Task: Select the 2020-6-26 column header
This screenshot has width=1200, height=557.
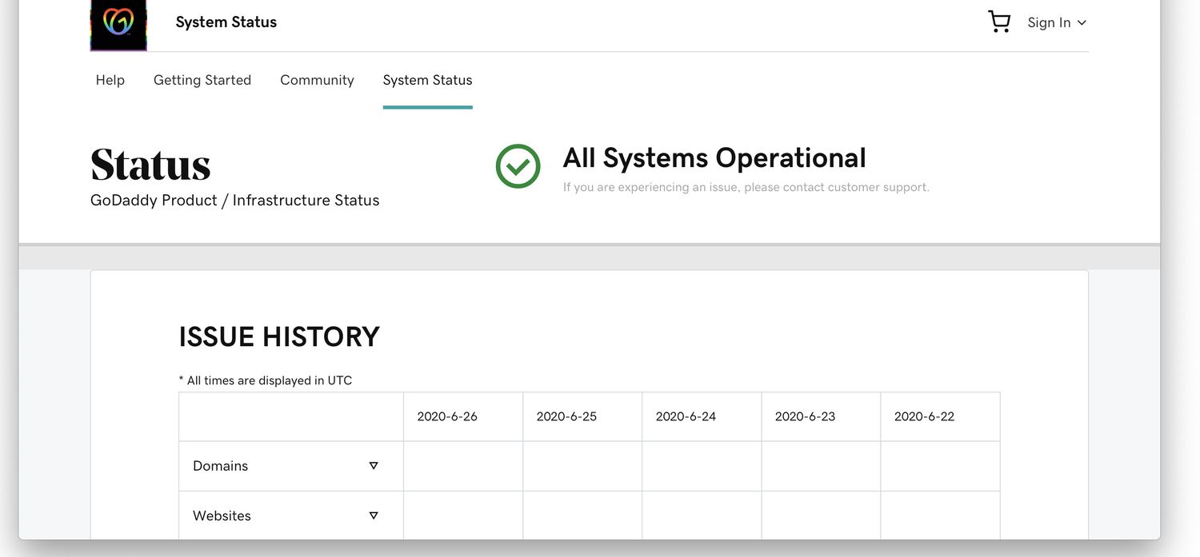Action: (447, 416)
